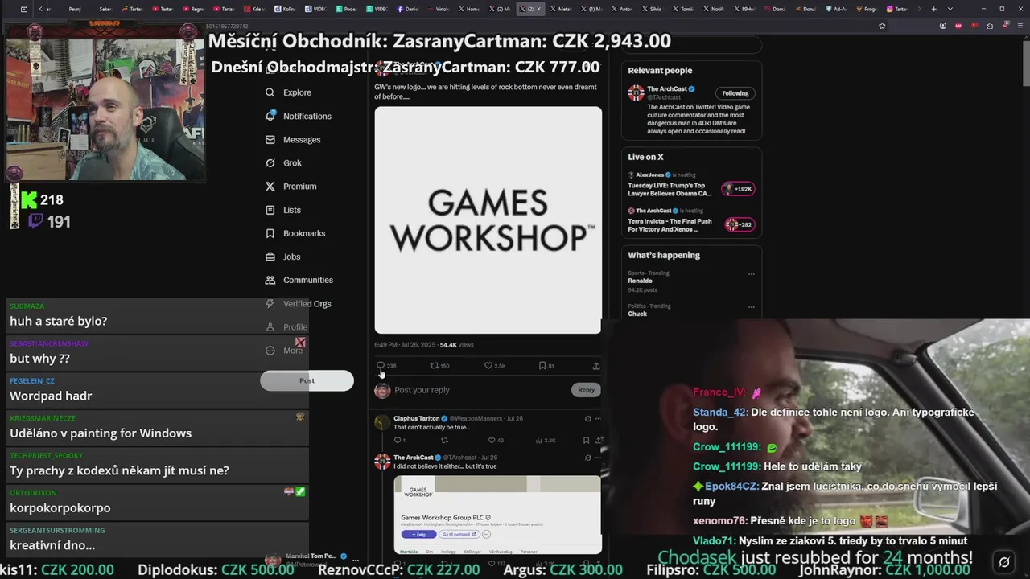Open options for the Ronaldo trend
The height and width of the screenshot is (579, 1030).
pyautogui.click(x=752, y=273)
